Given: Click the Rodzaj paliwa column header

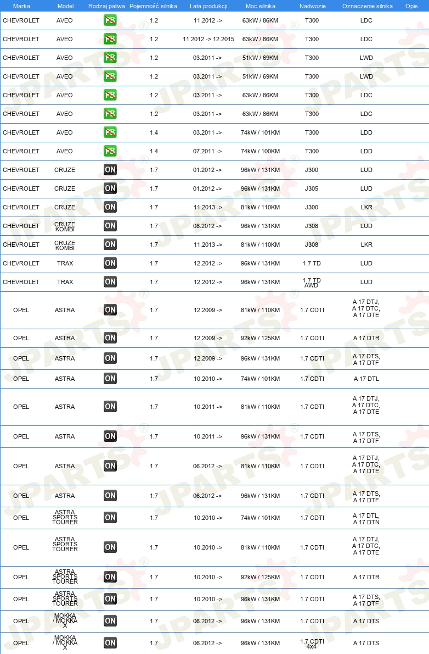Looking at the screenshot, I should (x=106, y=6).
